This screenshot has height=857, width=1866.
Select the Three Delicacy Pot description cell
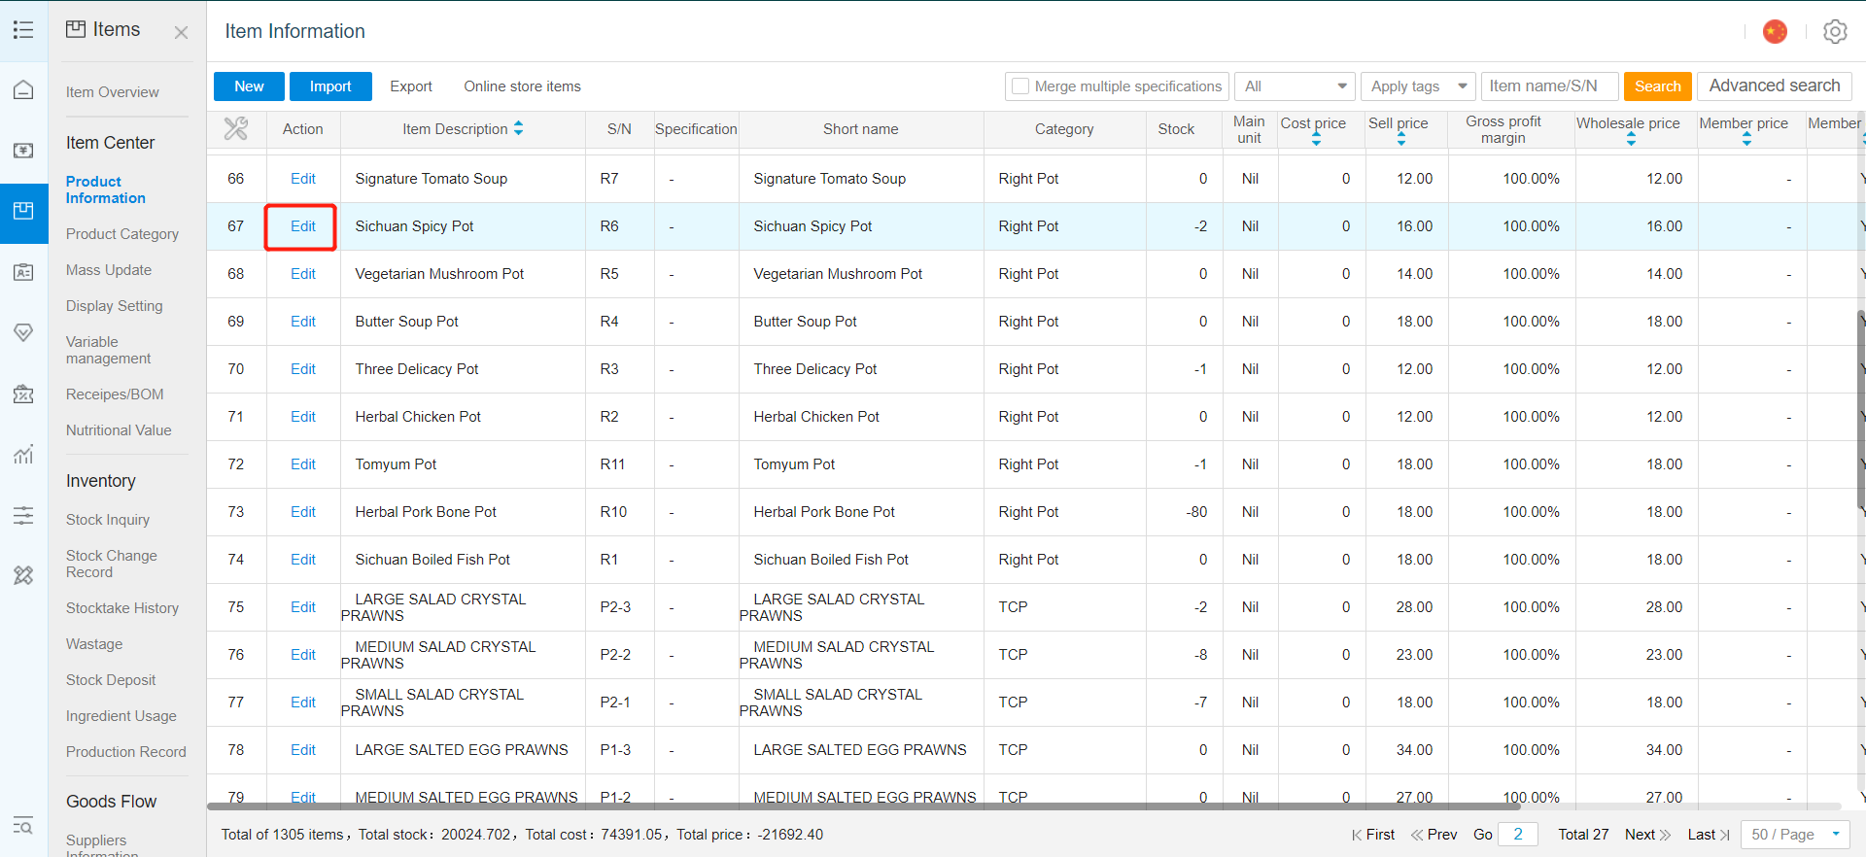pyautogui.click(x=463, y=369)
